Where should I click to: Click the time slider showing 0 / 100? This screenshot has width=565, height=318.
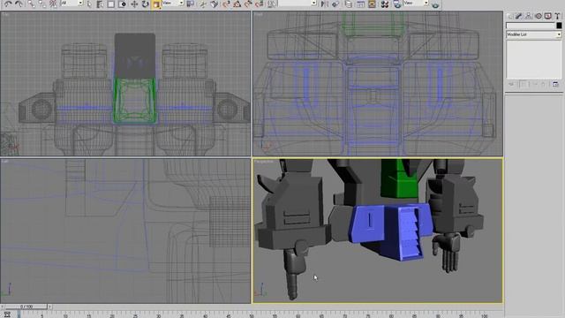[26, 307]
